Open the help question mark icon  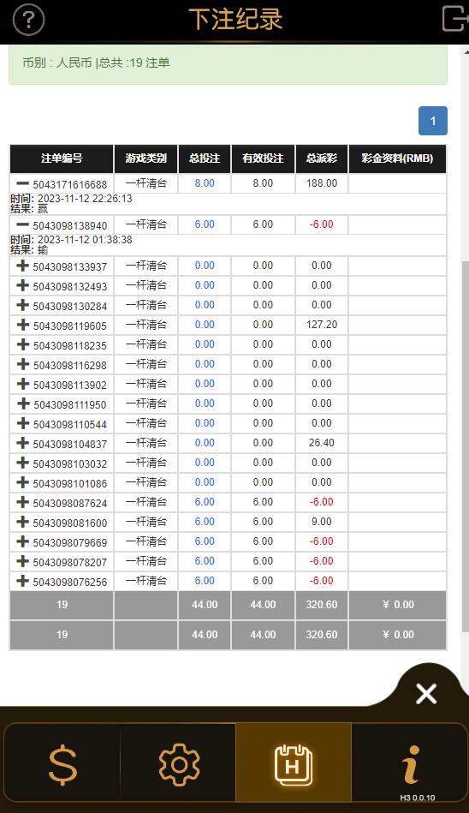[28, 21]
